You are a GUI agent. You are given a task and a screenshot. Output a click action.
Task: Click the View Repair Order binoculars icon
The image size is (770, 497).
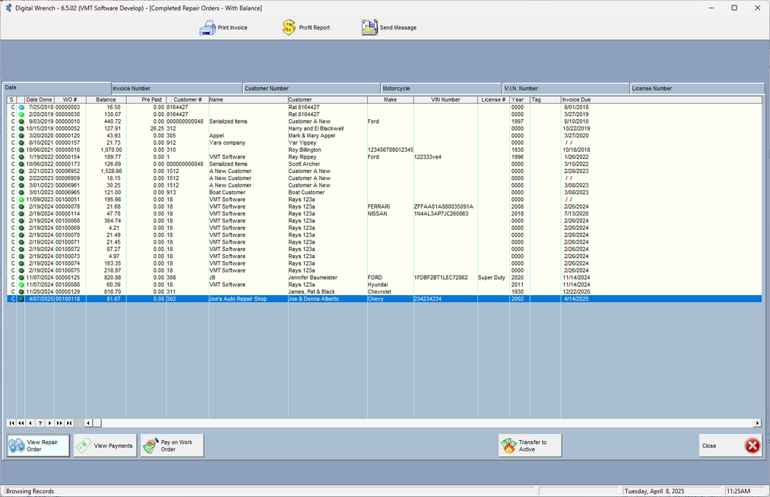[17, 445]
